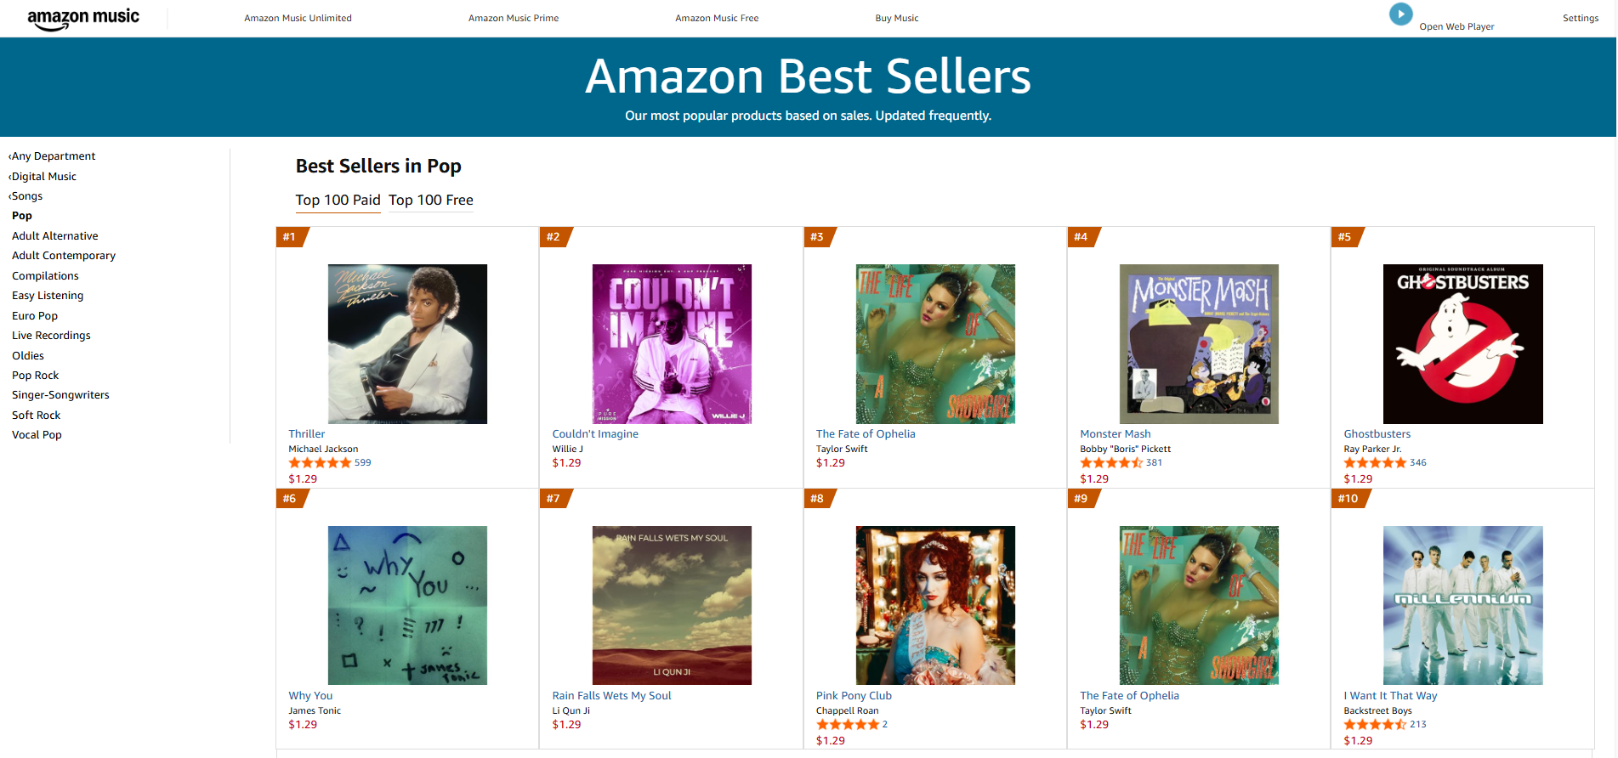Viewport: 1618px width, 758px height.
Task: Open Thriller's star rating reviews
Action: (320, 463)
